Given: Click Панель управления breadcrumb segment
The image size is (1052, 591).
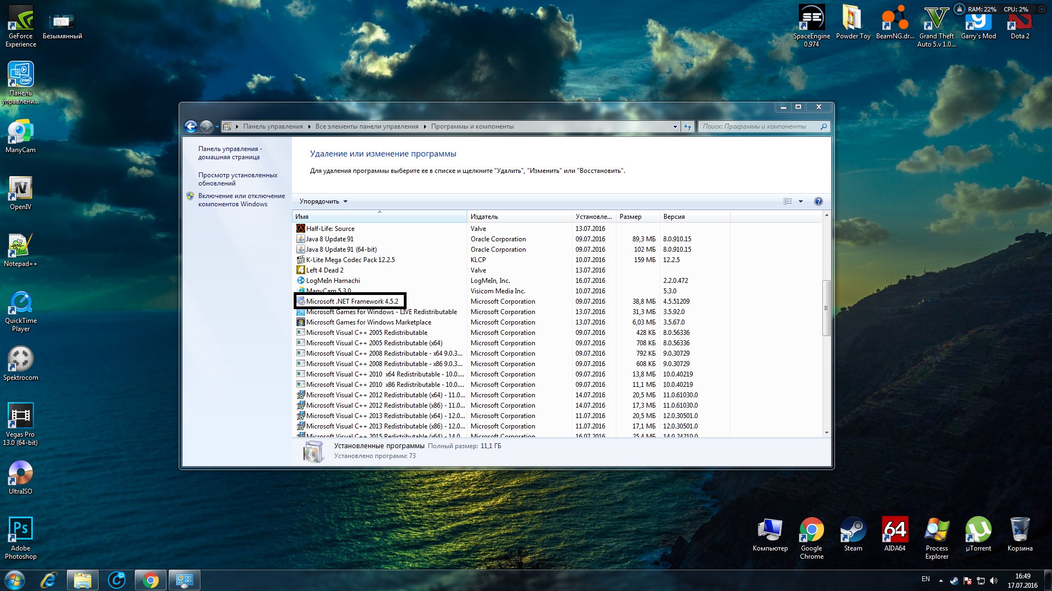Looking at the screenshot, I should (x=273, y=126).
